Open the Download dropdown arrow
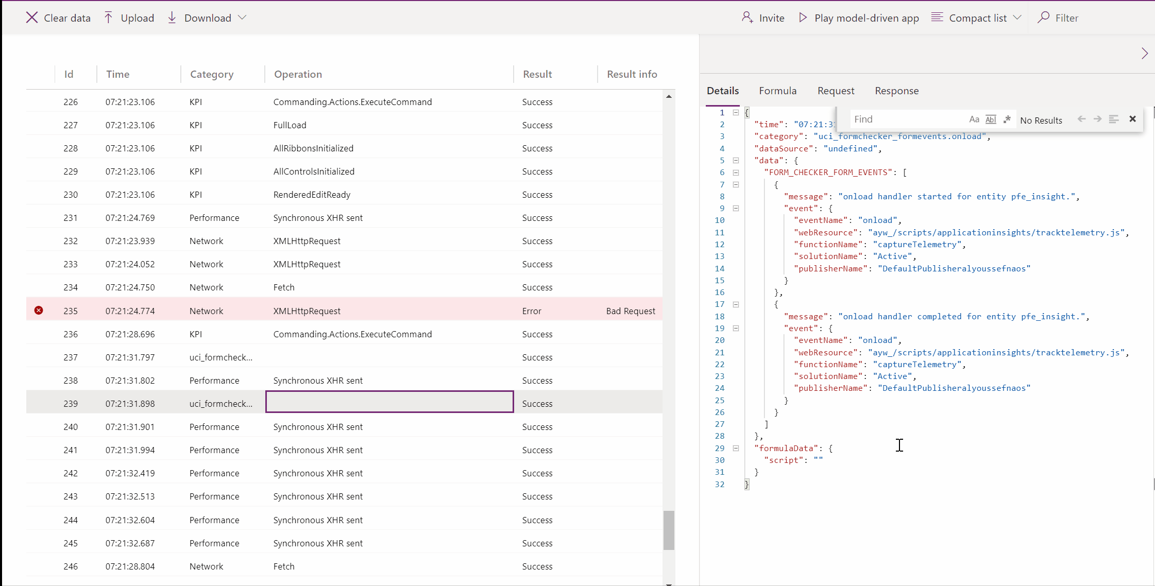This screenshot has height=586, width=1155. (242, 18)
